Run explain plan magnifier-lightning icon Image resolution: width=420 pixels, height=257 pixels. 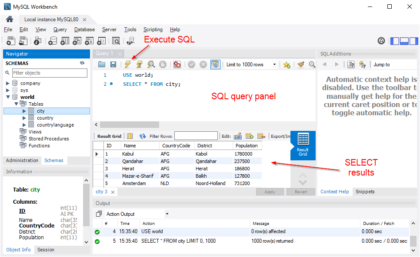151,64
